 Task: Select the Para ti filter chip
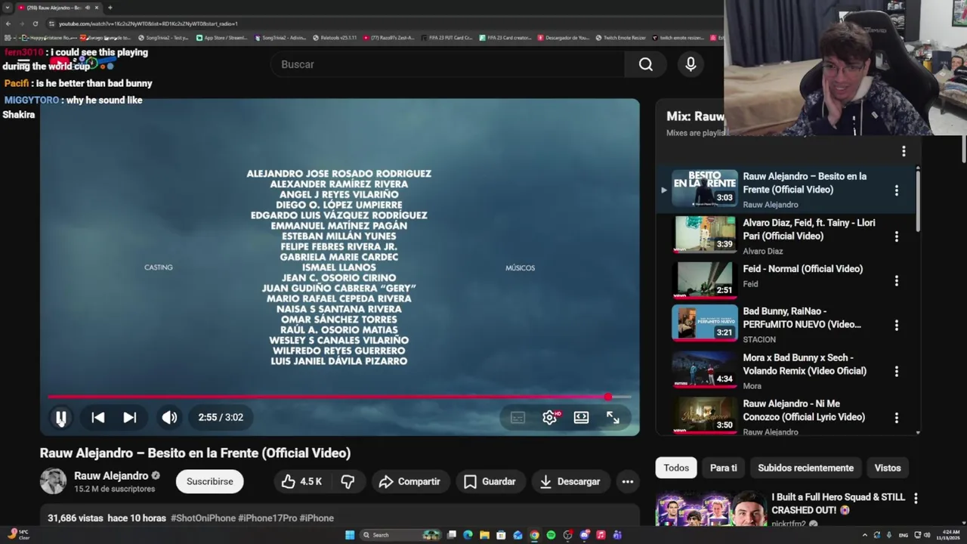[724, 468]
